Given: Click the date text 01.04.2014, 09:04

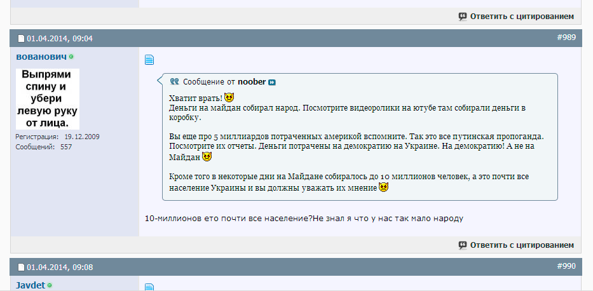Looking at the screenshot, I should [x=60, y=39].
